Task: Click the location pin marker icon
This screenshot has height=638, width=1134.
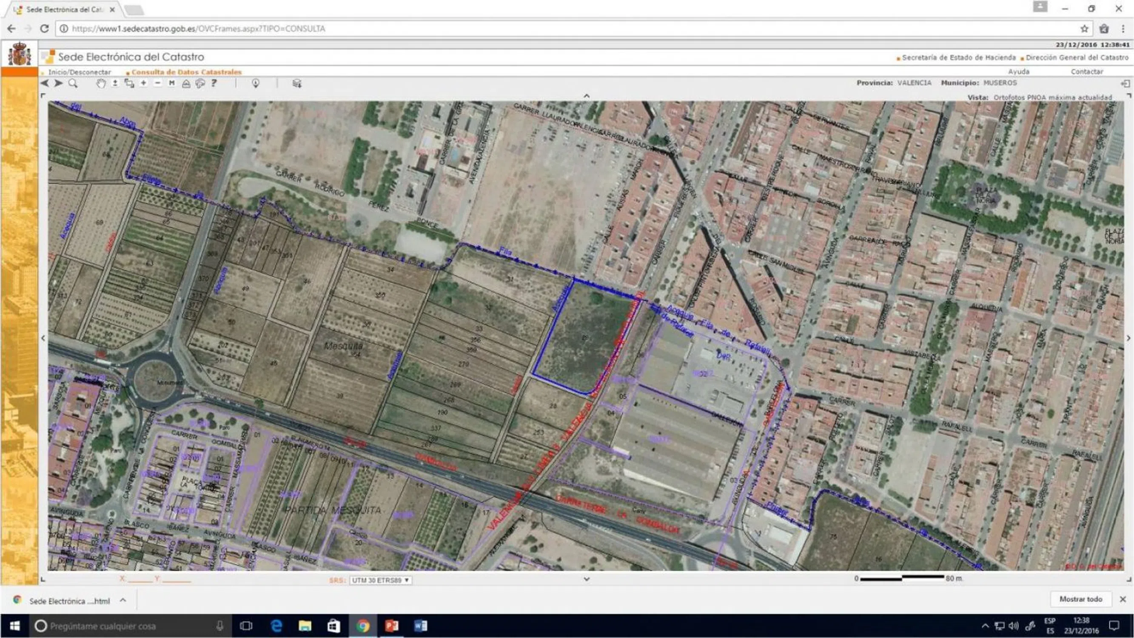Action: click(255, 83)
